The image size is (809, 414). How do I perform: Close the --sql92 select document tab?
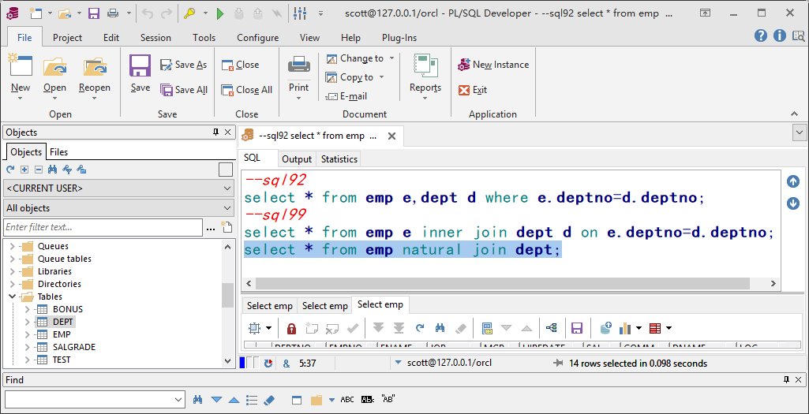(x=391, y=136)
